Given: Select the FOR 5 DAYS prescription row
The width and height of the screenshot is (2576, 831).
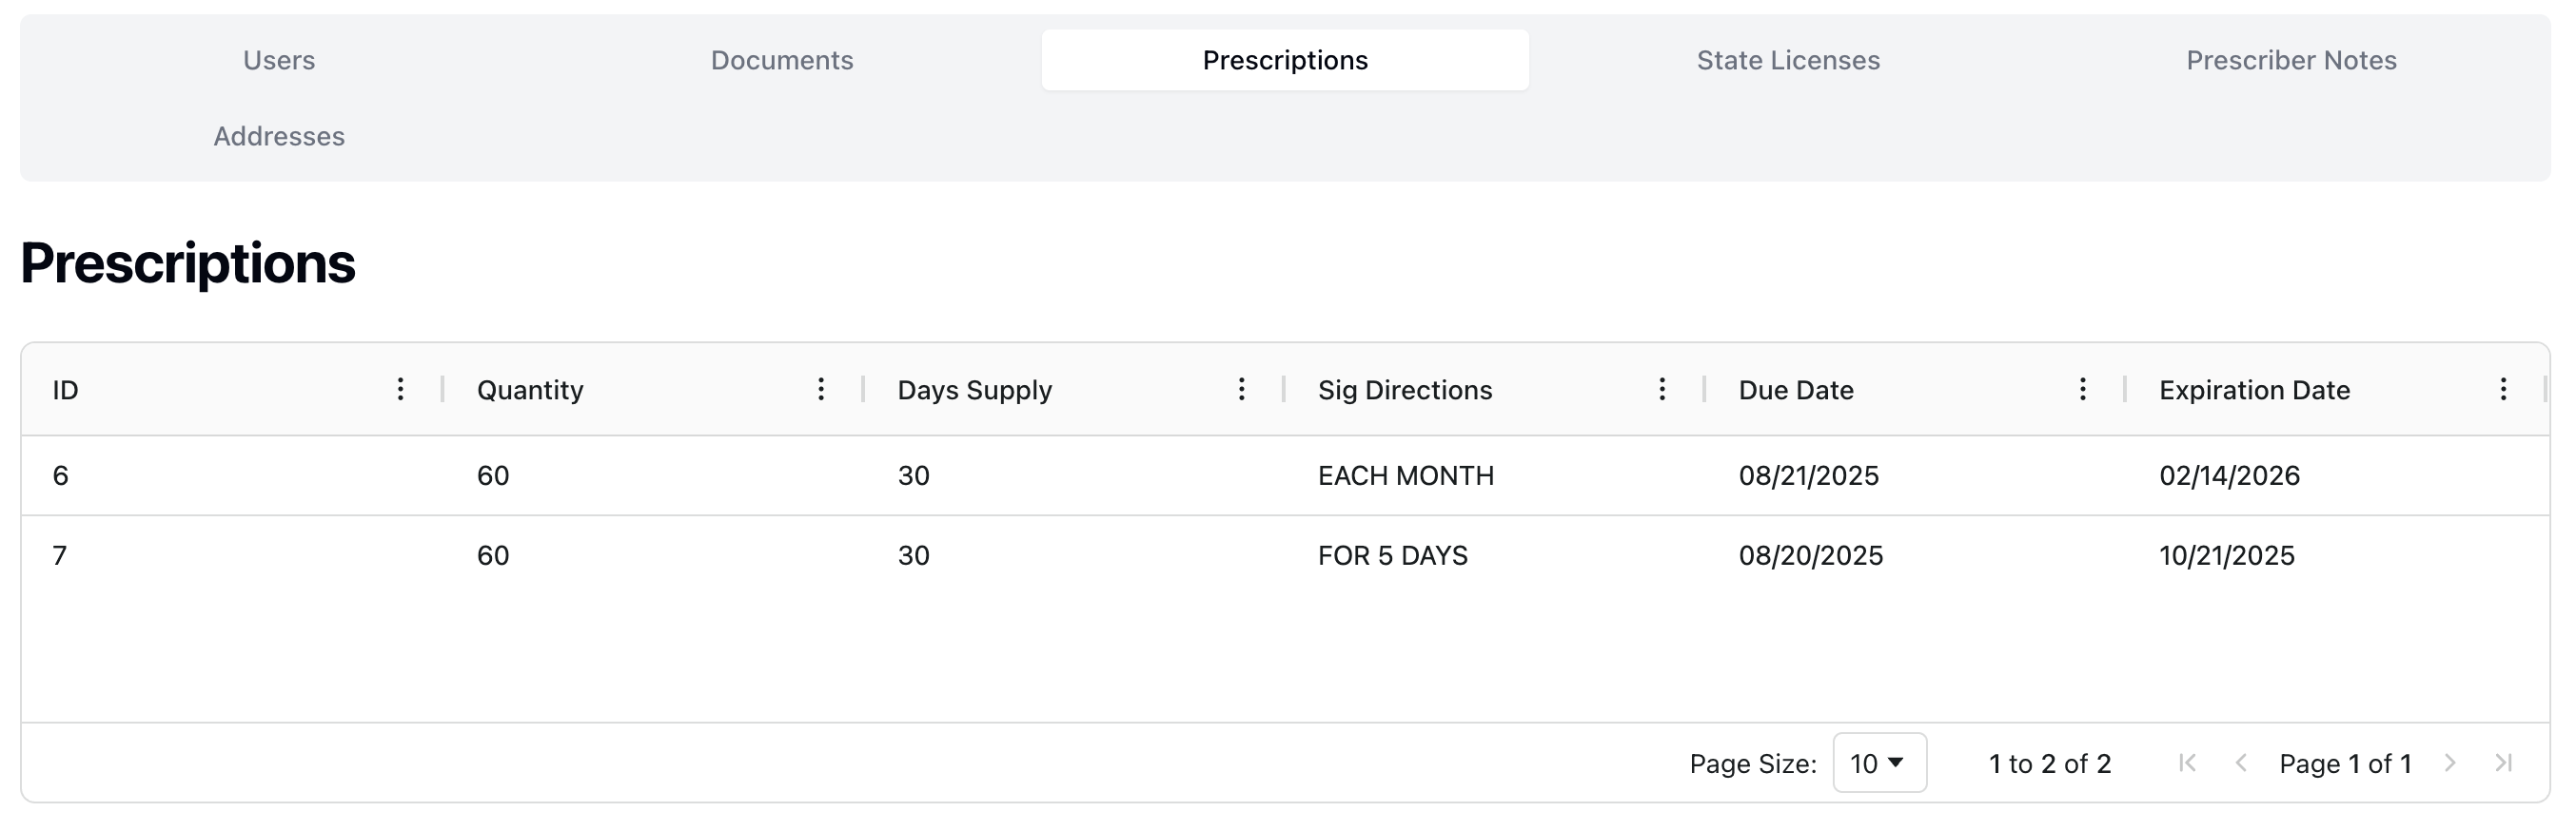Looking at the screenshot, I should click(x=1392, y=555).
